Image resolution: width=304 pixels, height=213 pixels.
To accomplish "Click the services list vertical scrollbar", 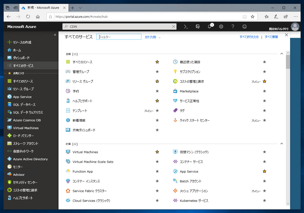I will coord(288,62).
